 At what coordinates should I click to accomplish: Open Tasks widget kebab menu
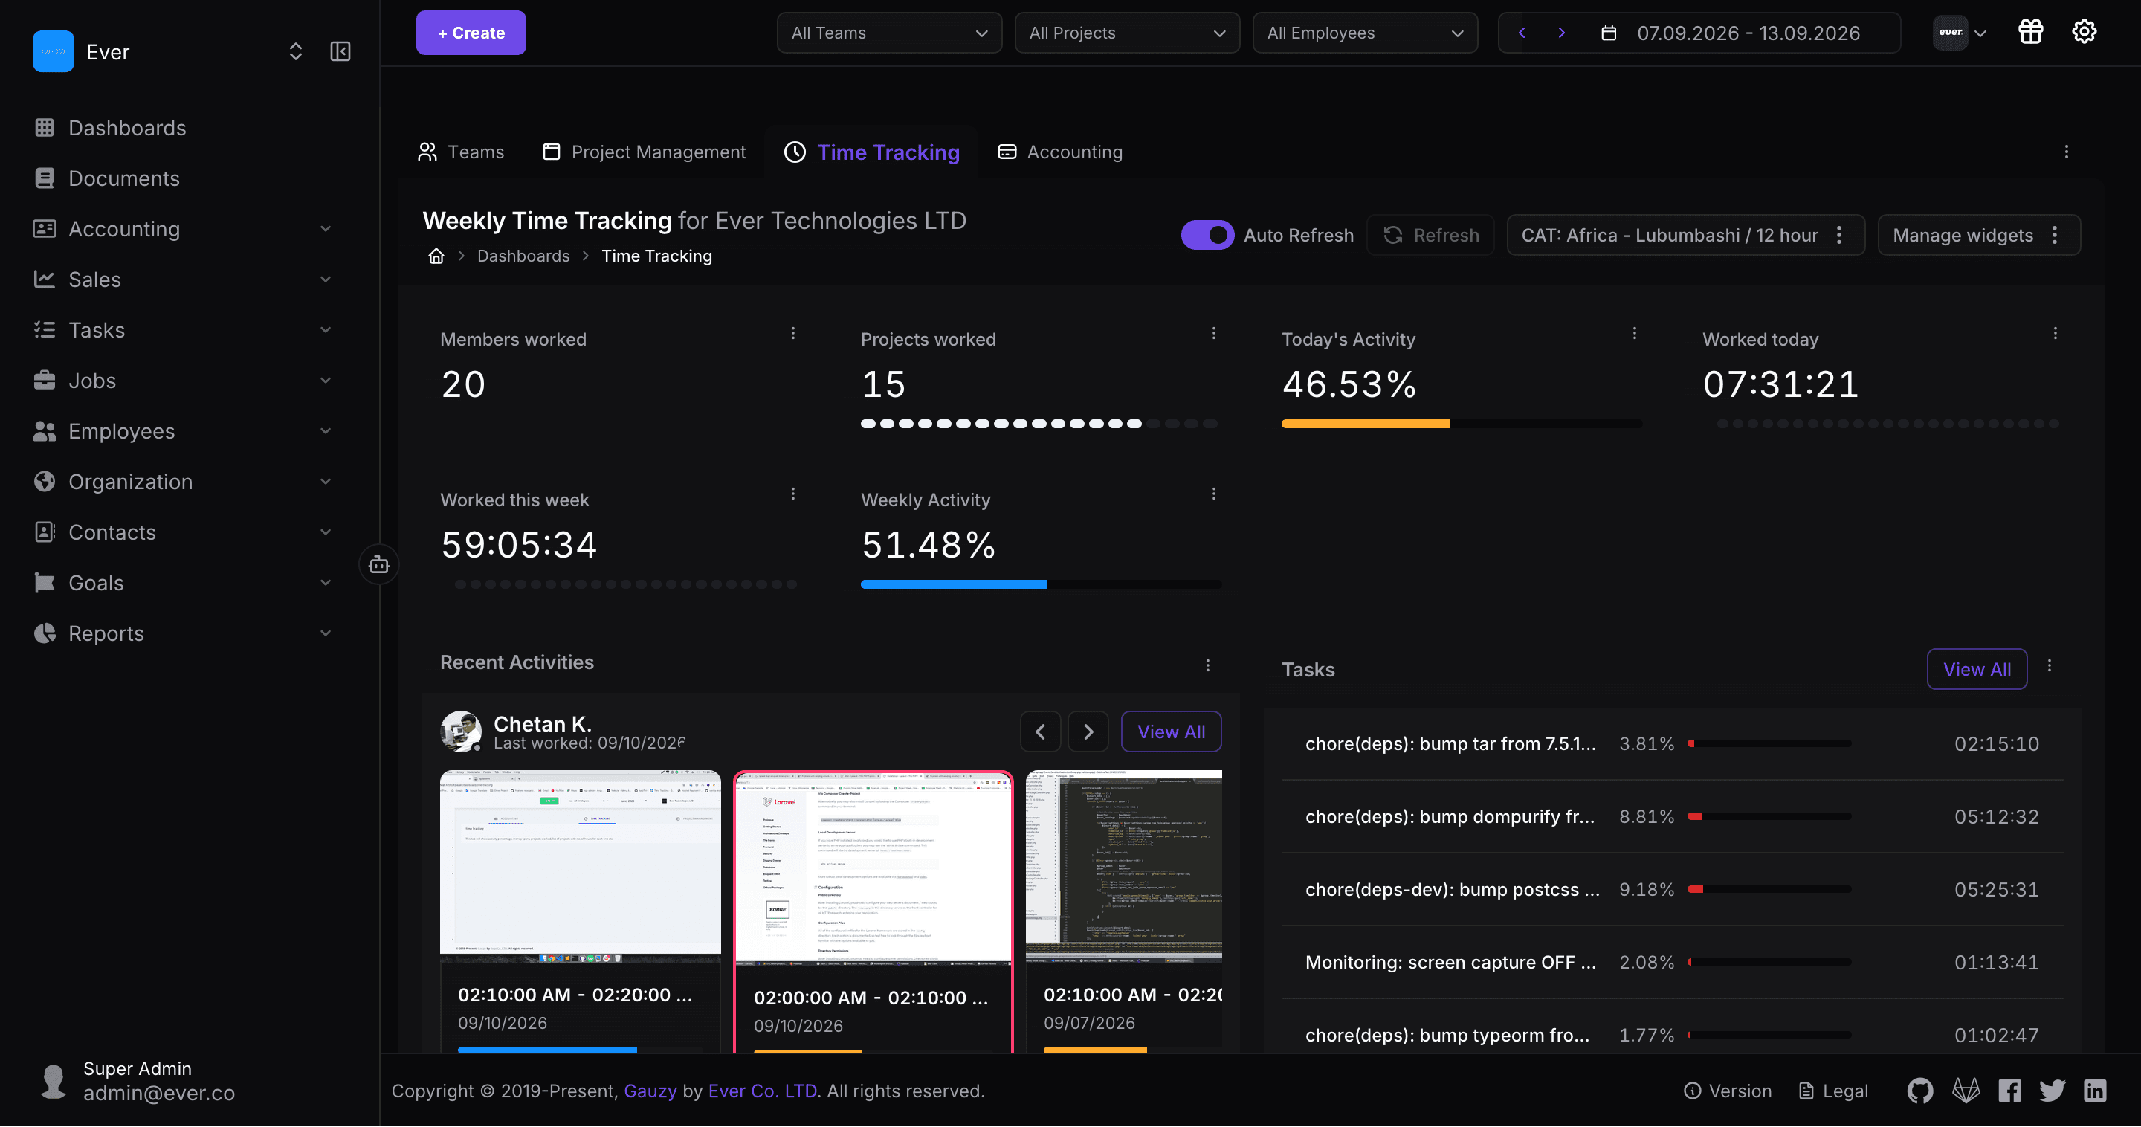[2050, 666]
